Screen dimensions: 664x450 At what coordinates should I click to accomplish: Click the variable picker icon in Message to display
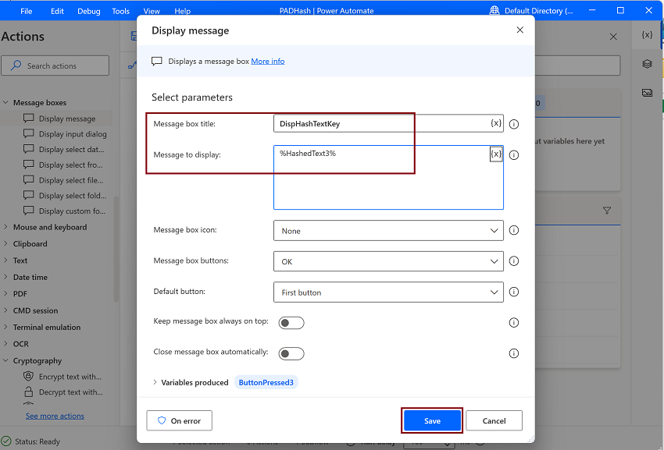pyautogui.click(x=495, y=154)
